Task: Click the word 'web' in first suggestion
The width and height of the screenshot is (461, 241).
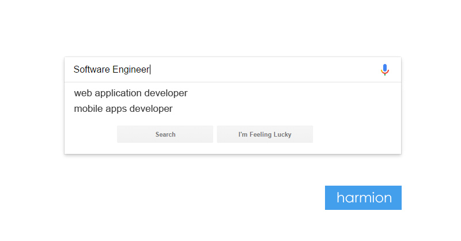Action: coord(83,93)
